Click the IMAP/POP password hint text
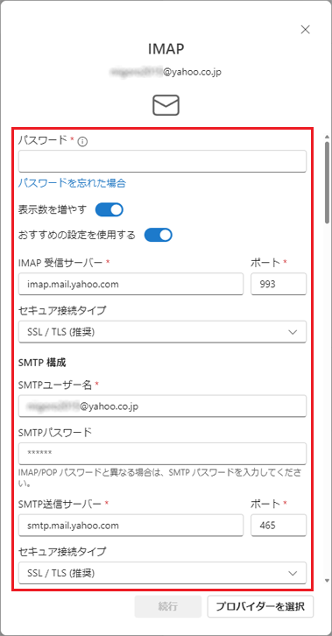The height and width of the screenshot is (636, 332). coord(160,477)
